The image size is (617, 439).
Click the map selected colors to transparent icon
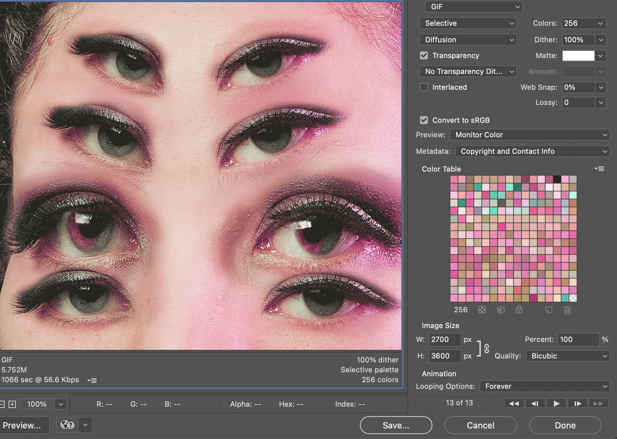click(x=482, y=310)
